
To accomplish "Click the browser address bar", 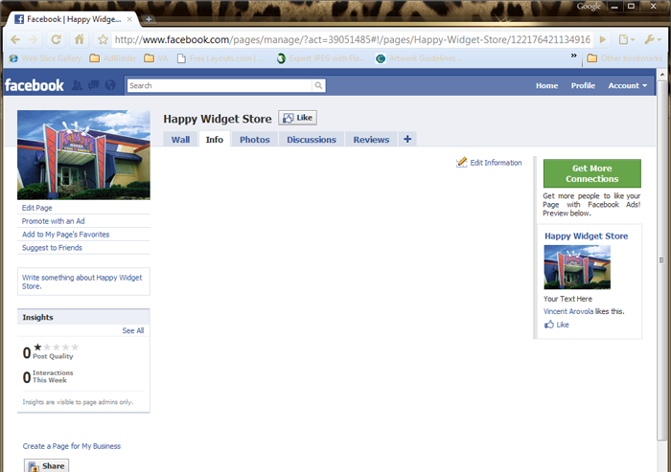I will point(353,40).
